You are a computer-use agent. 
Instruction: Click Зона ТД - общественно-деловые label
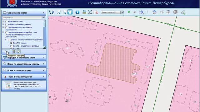click(26, 46)
